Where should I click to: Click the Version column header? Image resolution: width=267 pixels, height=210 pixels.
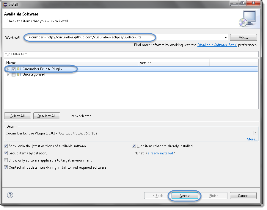[174, 63]
